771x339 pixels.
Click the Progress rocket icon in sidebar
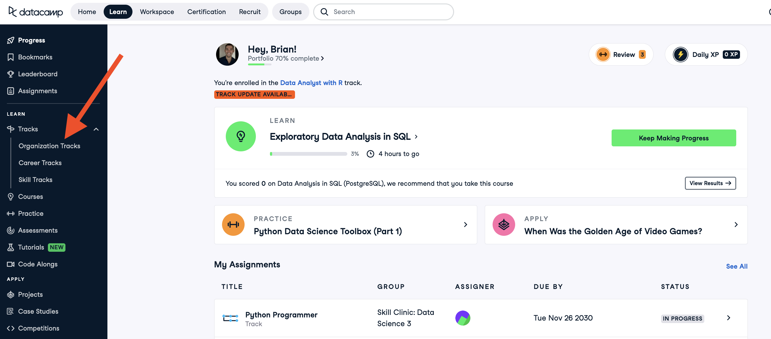click(11, 40)
